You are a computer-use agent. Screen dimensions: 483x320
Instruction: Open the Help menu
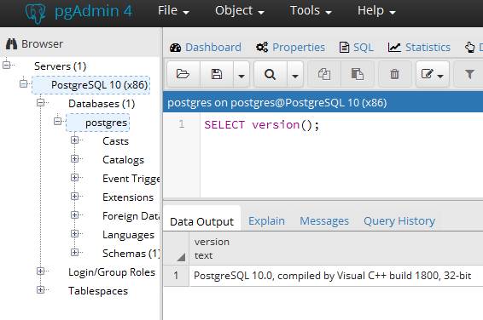click(x=376, y=11)
